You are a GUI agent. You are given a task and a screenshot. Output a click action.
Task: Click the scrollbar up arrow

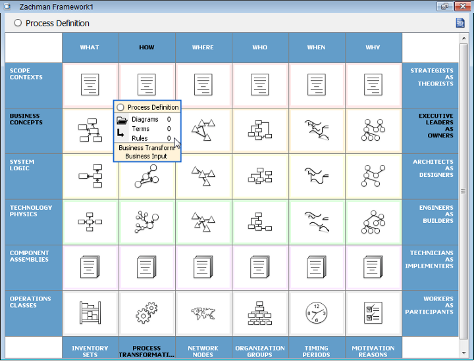[x=463, y=38]
